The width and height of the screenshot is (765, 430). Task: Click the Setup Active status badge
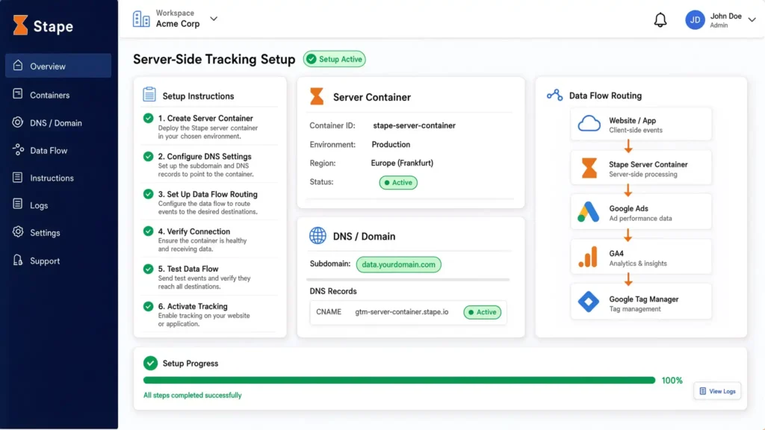click(334, 59)
